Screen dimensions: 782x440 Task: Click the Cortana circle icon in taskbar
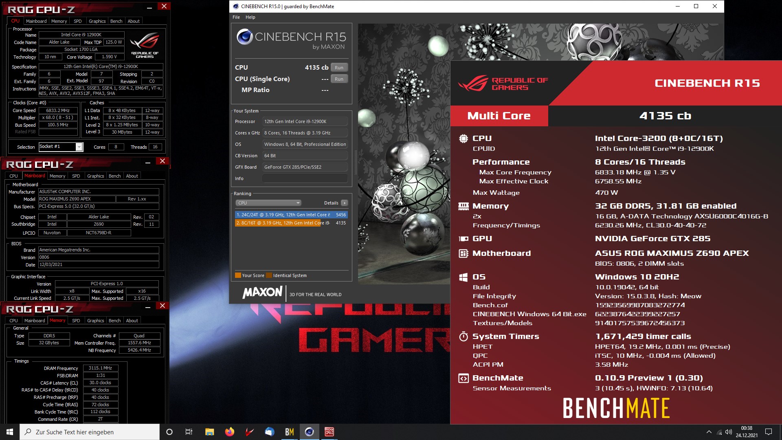169,432
